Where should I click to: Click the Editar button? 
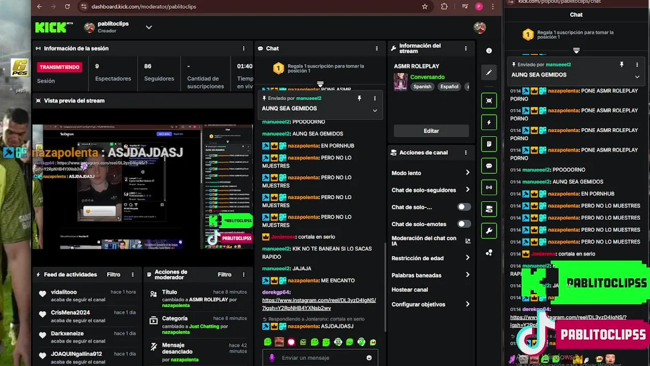(431, 131)
